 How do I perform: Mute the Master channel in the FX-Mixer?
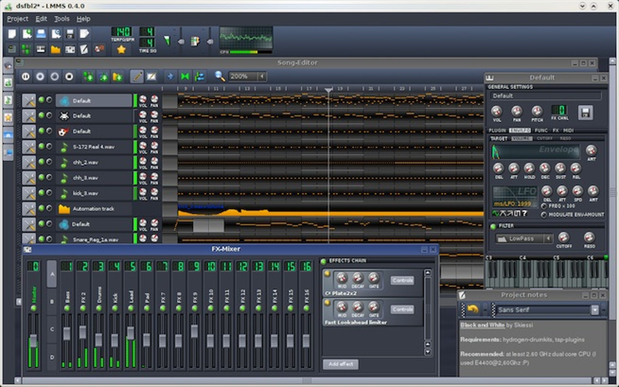pyautogui.click(x=34, y=308)
